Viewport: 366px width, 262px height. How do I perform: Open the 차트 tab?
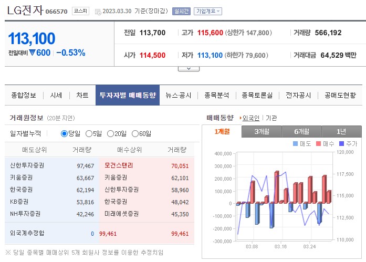[x=82, y=95]
